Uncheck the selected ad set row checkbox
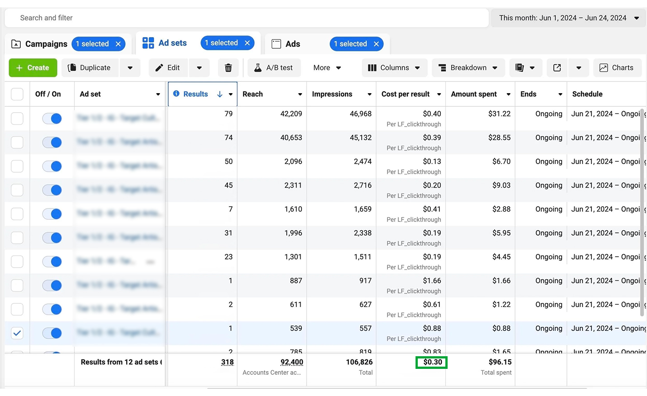The height and width of the screenshot is (396, 647). pyautogui.click(x=17, y=333)
